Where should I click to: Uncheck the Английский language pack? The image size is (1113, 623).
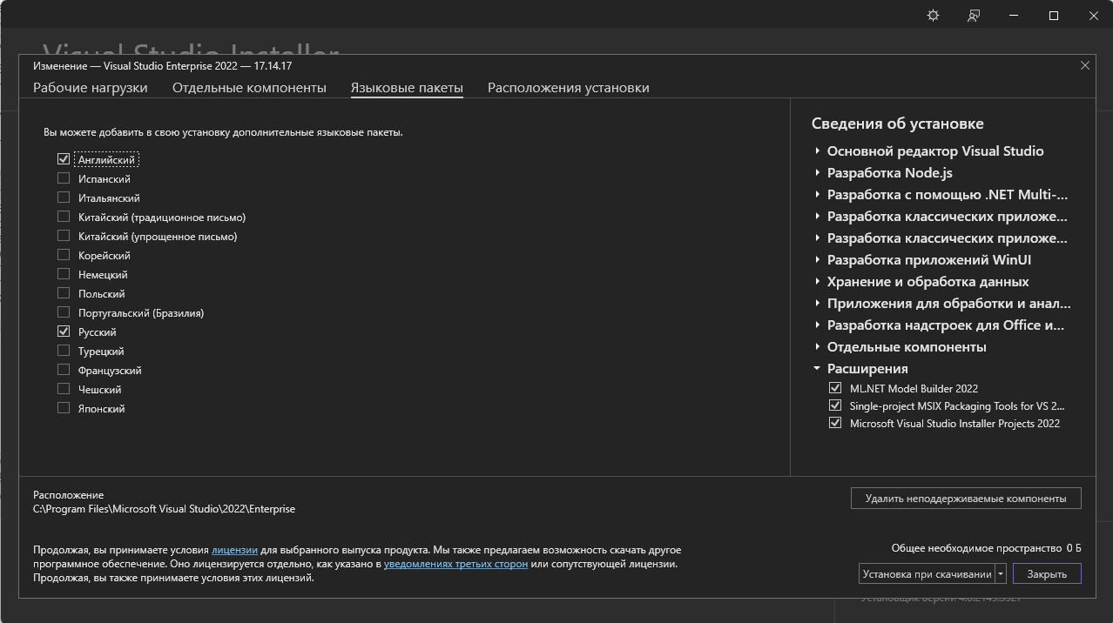point(64,159)
